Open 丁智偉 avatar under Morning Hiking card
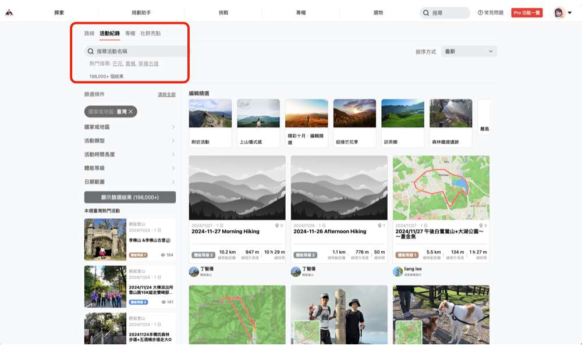Screen dimensions: 582x349 coord(194,272)
